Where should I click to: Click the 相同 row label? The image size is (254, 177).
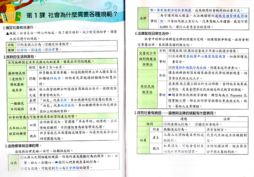point(150,124)
